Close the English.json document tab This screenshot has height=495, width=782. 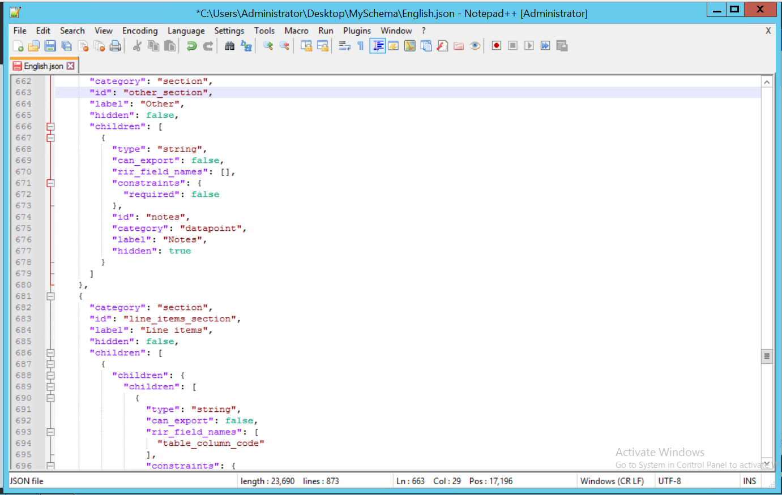click(70, 66)
